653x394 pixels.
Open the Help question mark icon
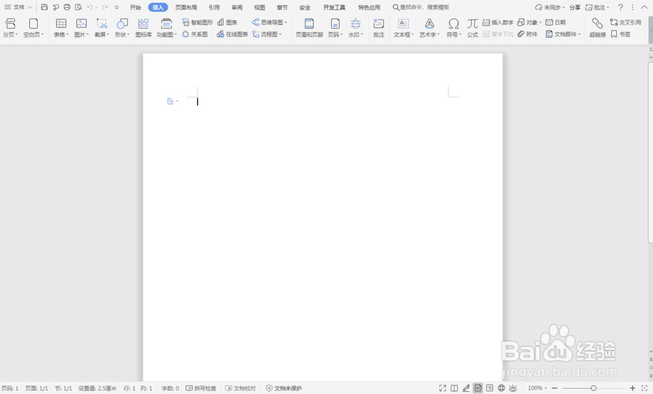pyautogui.click(x=620, y=7)
